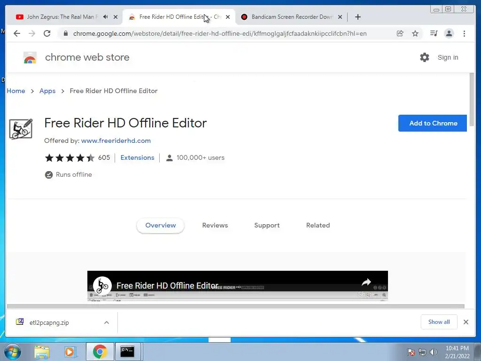Screen dimensions: 481x361
Task: Reload the page with the refresh icon
Action: 47,33
